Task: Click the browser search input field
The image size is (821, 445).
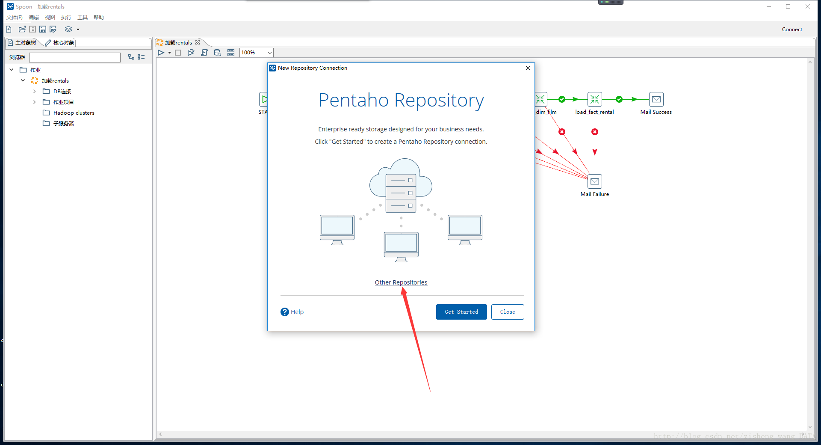Action: (75, 57)
